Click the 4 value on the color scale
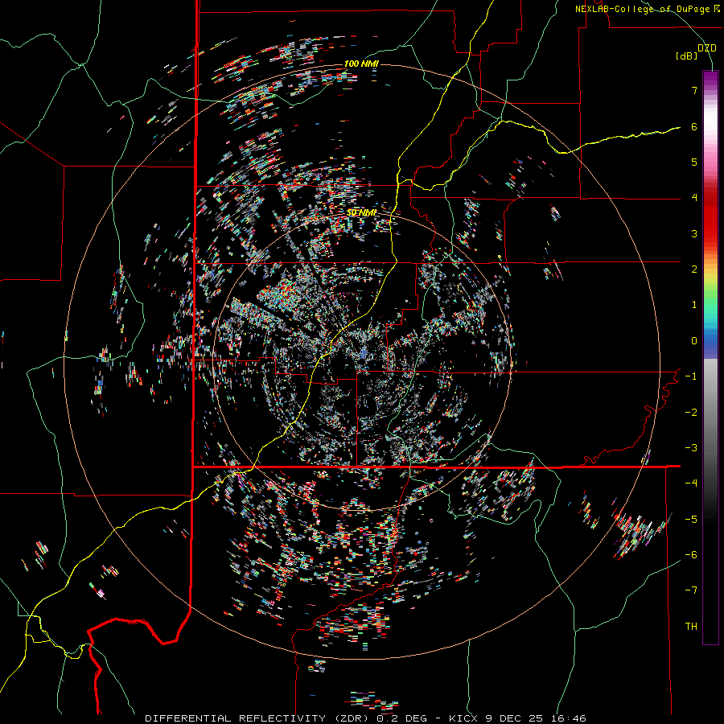This screenshot has height=724, width=724. 694,198
